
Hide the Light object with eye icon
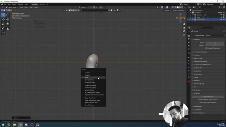[x=221, y=17]
